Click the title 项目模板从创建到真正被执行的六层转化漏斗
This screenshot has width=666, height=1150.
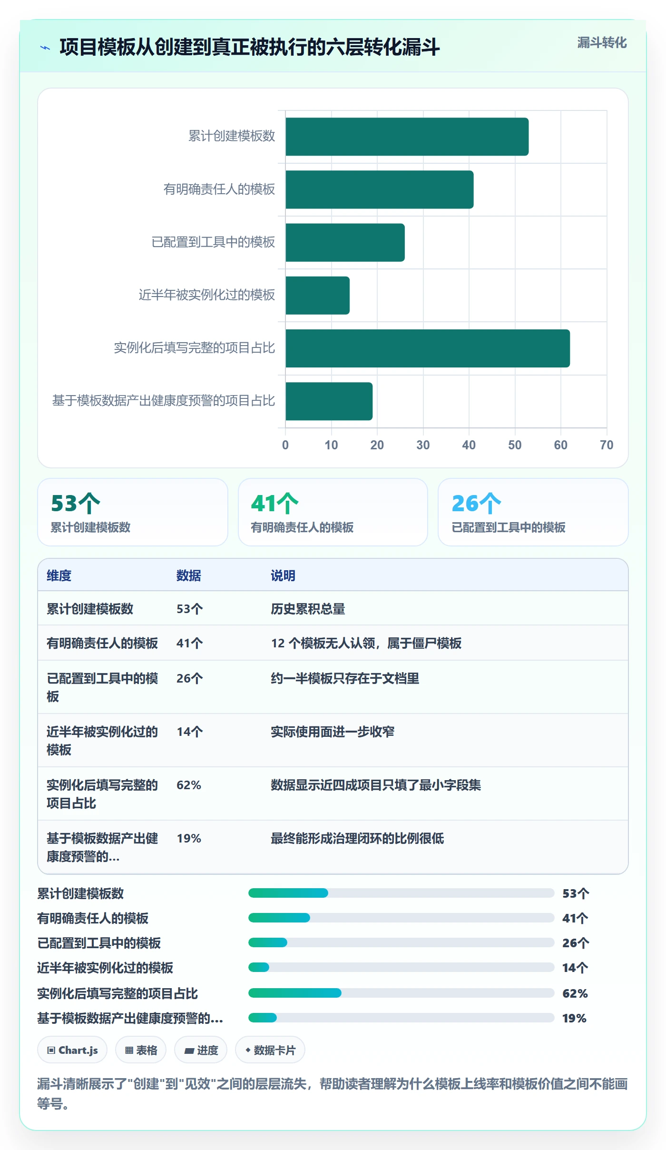[x=250, y=47]
